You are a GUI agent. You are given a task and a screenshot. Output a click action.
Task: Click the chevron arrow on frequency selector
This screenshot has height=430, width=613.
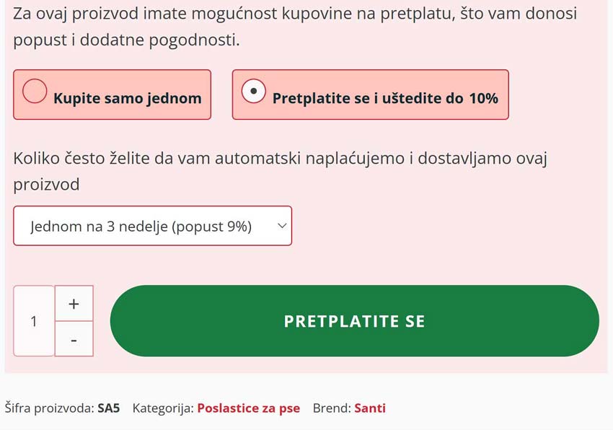coord(282,226)
